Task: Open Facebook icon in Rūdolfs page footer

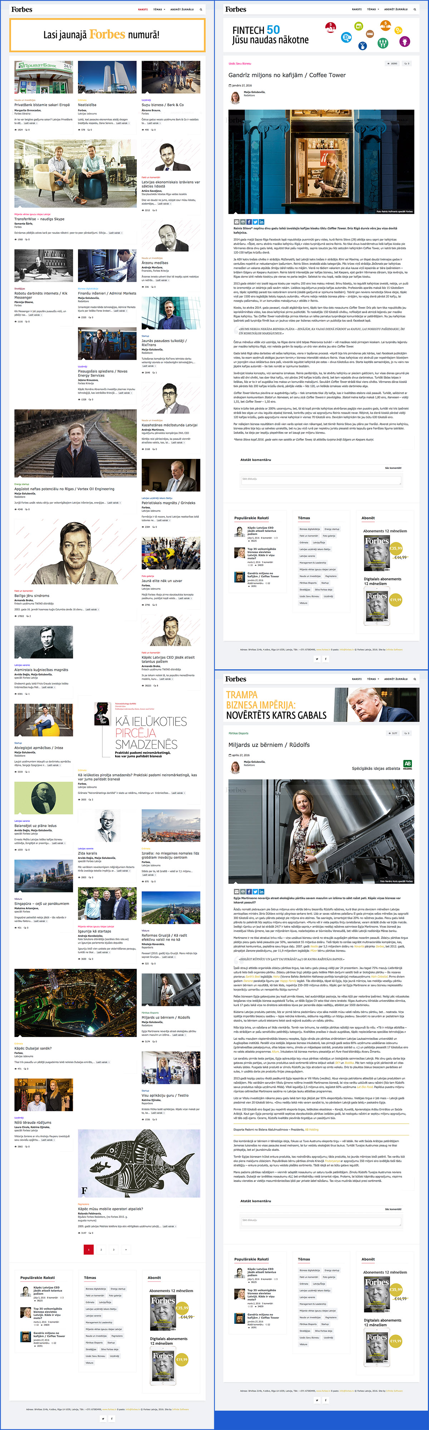Action: point(325,1400)
